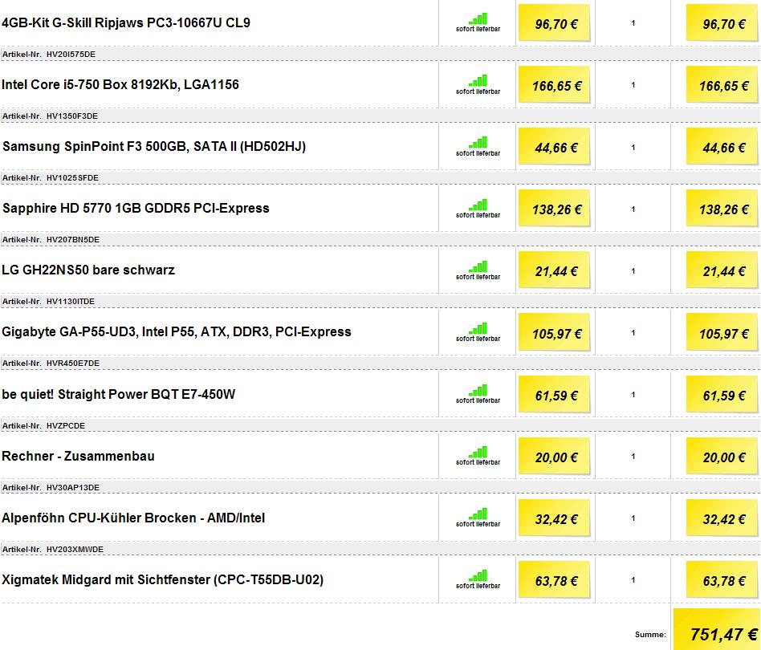Image resolution: width=761 pixels, height=650 pixels.
Task: Click the be quiet! line total price
Action: tap(722, 394)
